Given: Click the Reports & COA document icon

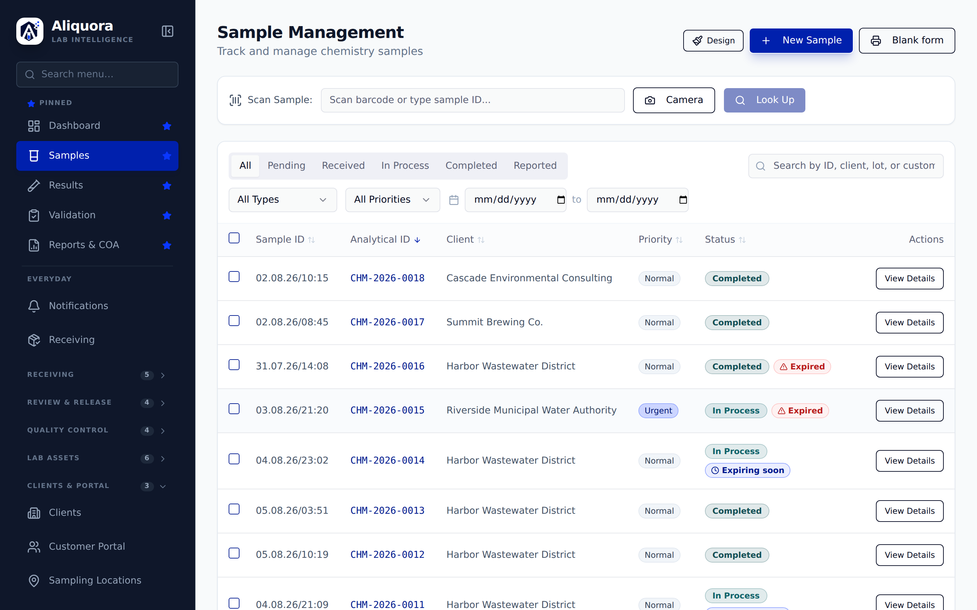Looking at the screenshot, I should pyautogui.click(x=34, y=245).
